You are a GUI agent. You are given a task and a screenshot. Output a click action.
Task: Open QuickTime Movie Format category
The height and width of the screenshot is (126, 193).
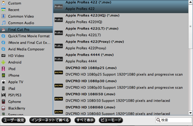(x=26, y=36)
